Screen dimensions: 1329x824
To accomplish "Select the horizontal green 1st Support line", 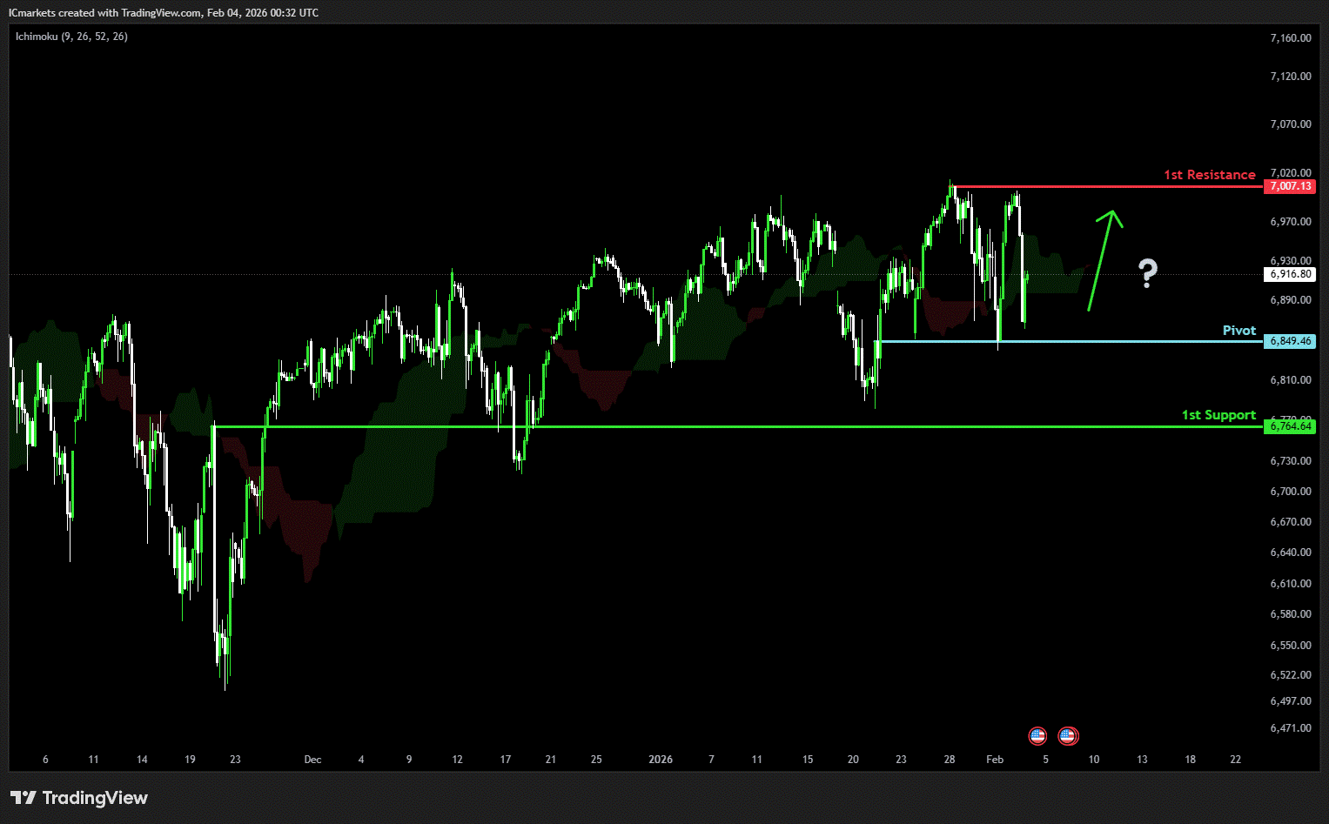I will (696, 426).
